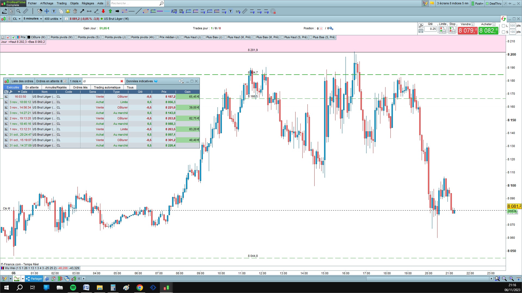Open the 1 mois period dropdown
This screenshot has width=522, height=293.
75,81
